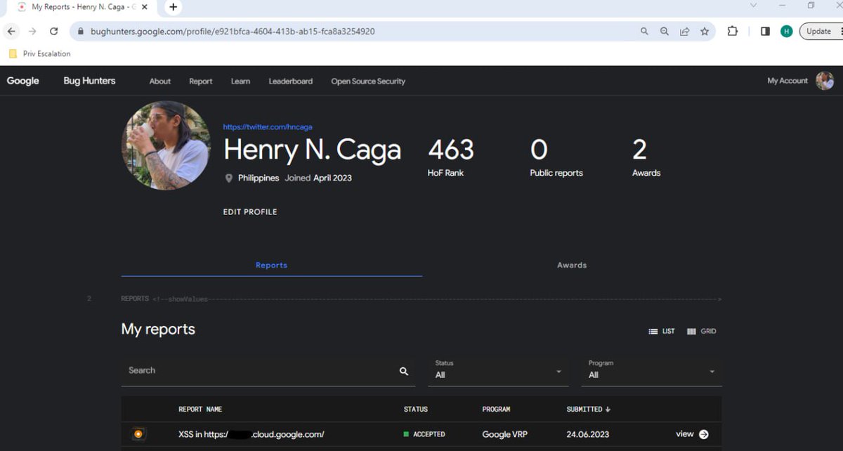The width and height of the screenshot is (843, 451).
Task: Click the location pin icon beside Philippines
Action: (228, 178)
